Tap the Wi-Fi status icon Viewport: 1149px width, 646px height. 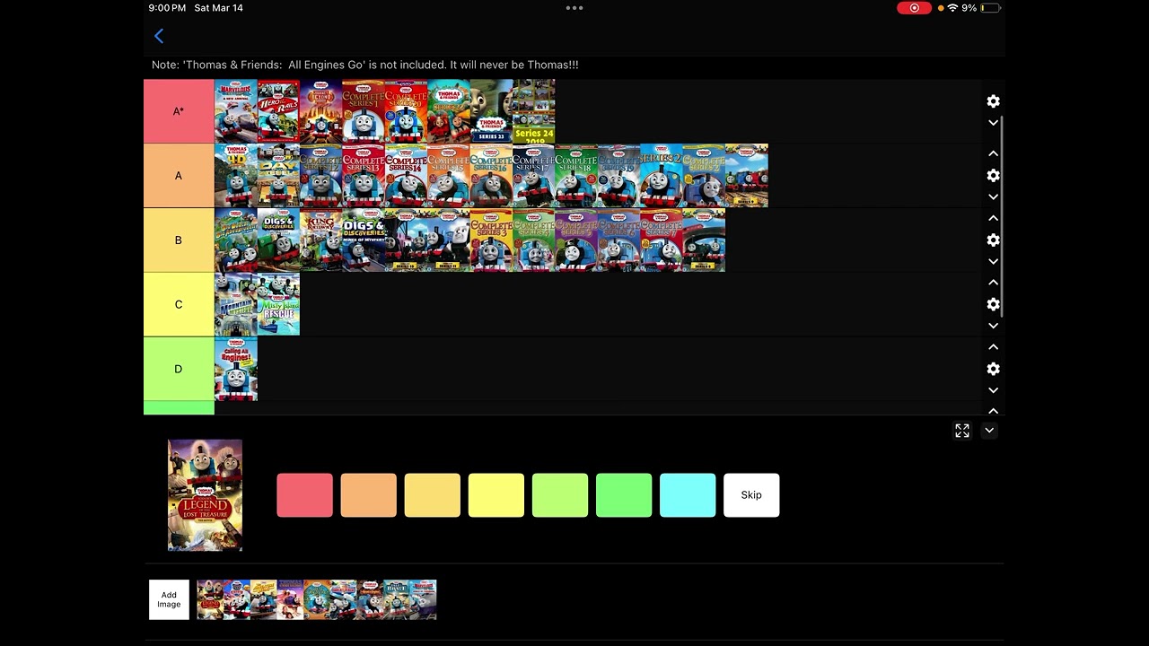952,8
